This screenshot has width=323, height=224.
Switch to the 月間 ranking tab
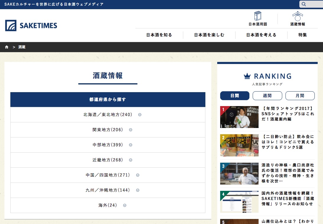[x=300, y=96]
